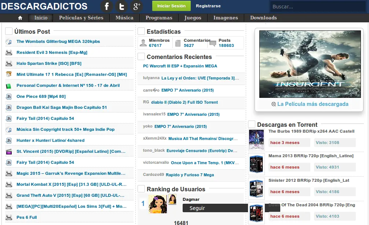Click the small Dagmar avatar badge
Screen dimensions: 369x225
172,199
